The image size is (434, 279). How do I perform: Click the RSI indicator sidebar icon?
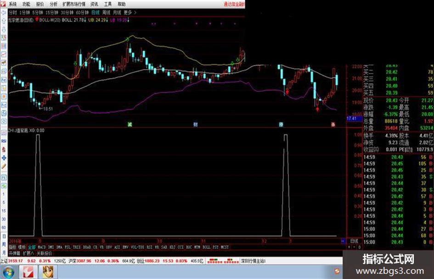(4, 141)
